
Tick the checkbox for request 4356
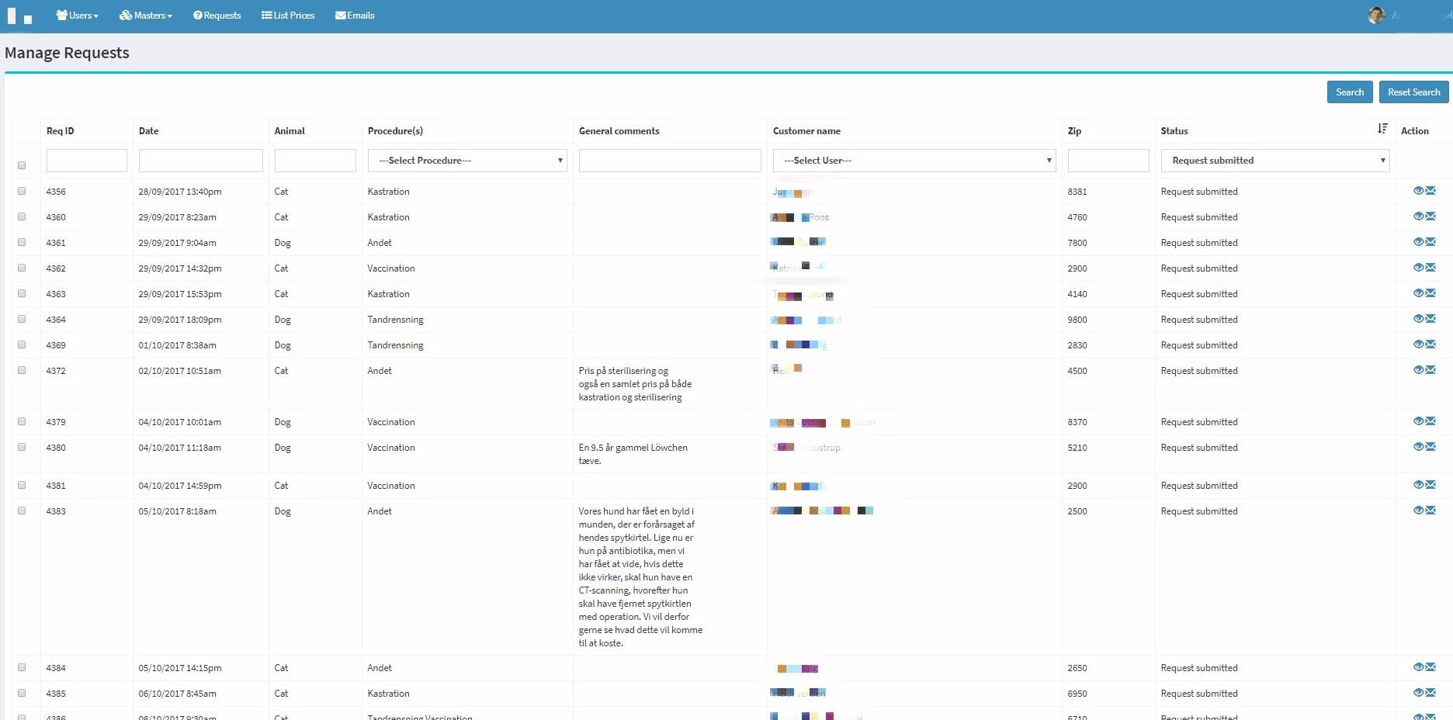pos(22,191)
